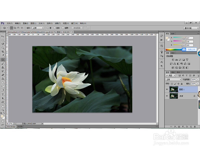Open the 文件(F) menu

click(x=10, y=23)
